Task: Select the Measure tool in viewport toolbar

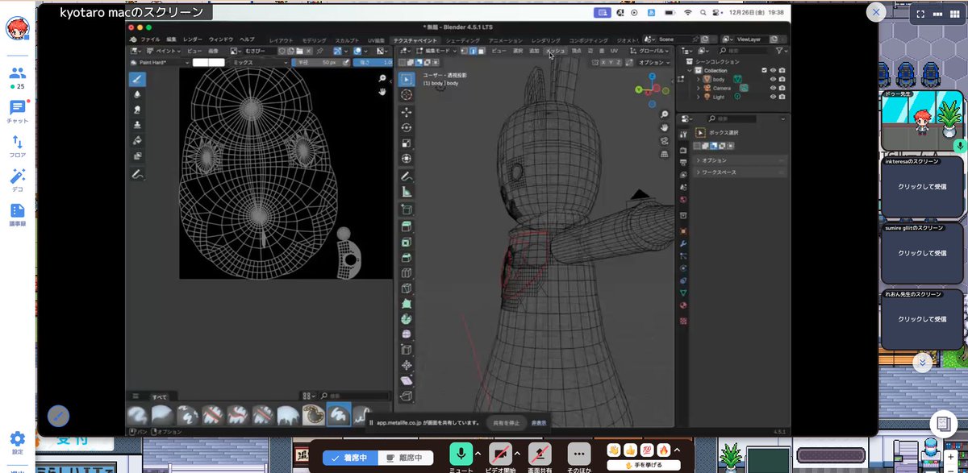Action: 407,192
